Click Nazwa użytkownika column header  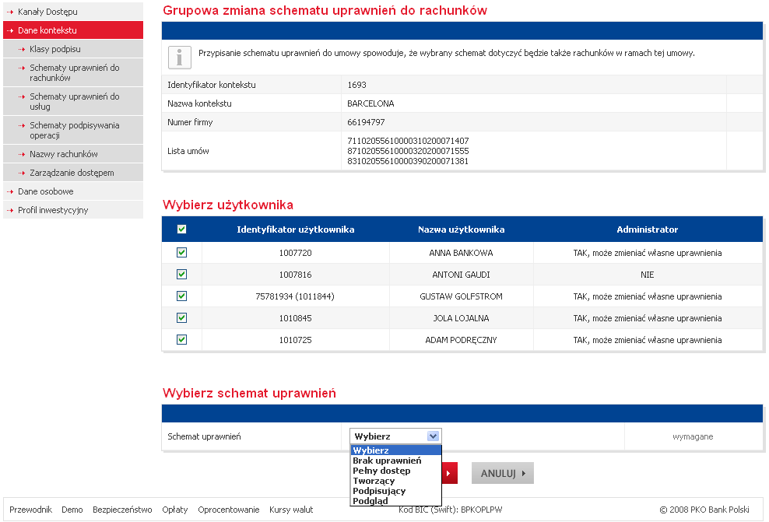click(461, 229)
